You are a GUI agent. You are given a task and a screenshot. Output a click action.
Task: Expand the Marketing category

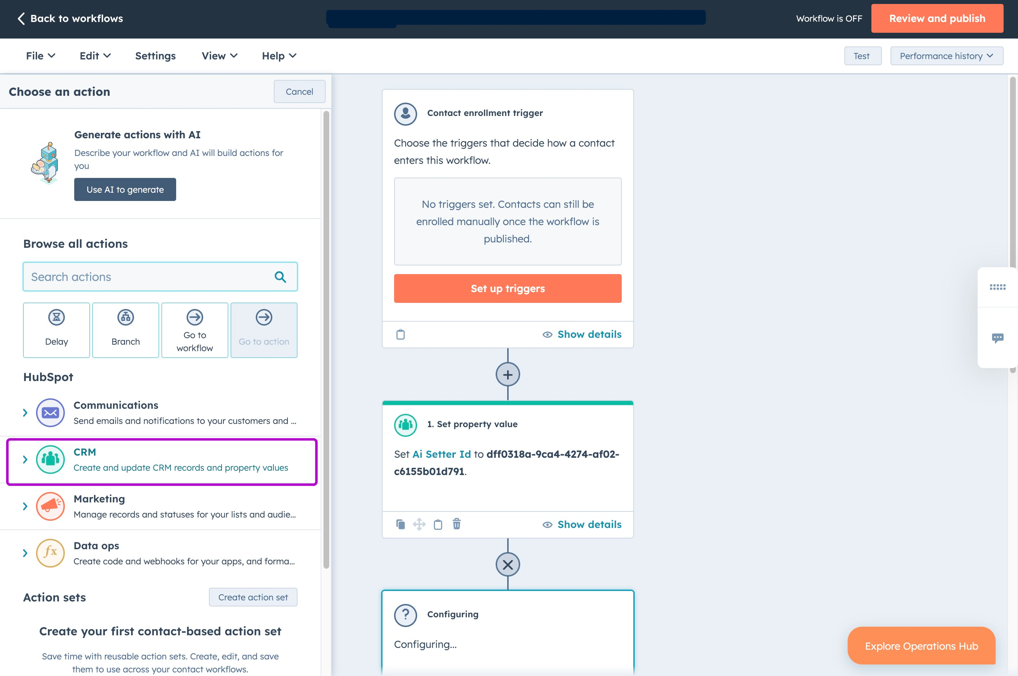coord(25,506)
